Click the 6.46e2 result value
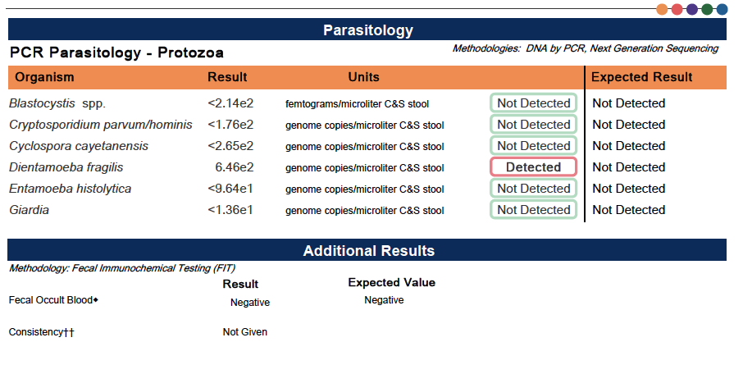 [x=234, y=167]
